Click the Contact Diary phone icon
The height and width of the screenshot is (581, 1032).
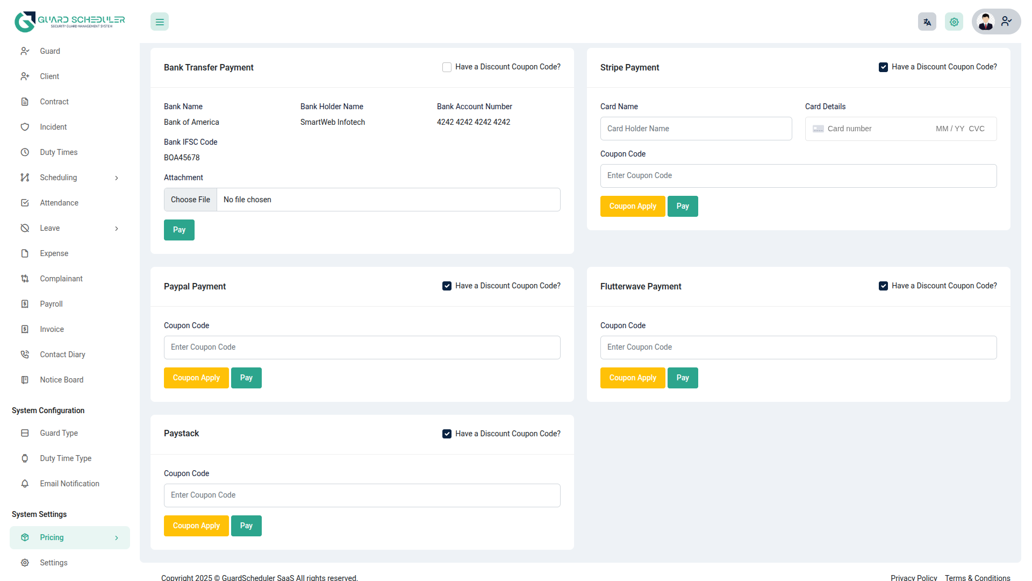[x=25, y=355]
